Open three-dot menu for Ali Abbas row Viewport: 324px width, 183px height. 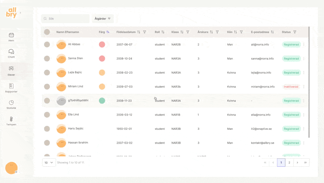304,45
